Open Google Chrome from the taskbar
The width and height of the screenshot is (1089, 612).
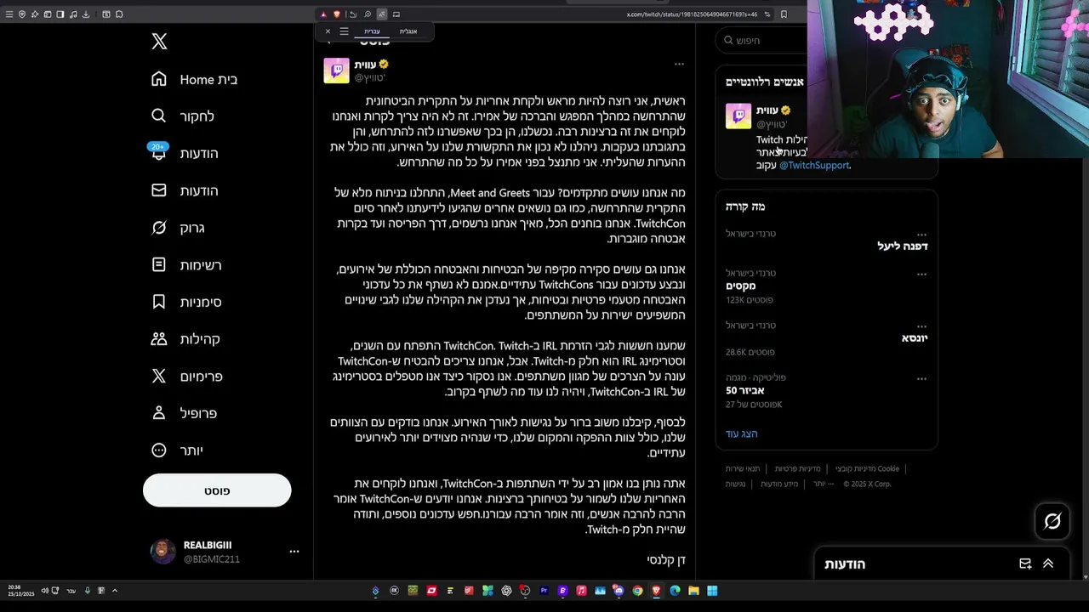tap(637, 591)
